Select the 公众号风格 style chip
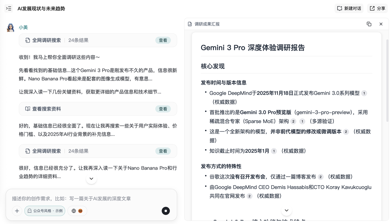 coord(45,211)
